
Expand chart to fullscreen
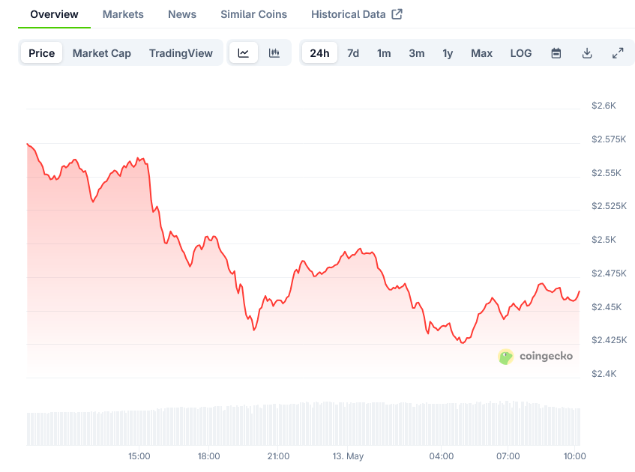(618, 52)
